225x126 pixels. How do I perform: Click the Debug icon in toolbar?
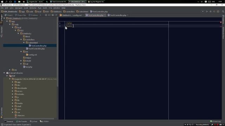(x=211, y=12)
